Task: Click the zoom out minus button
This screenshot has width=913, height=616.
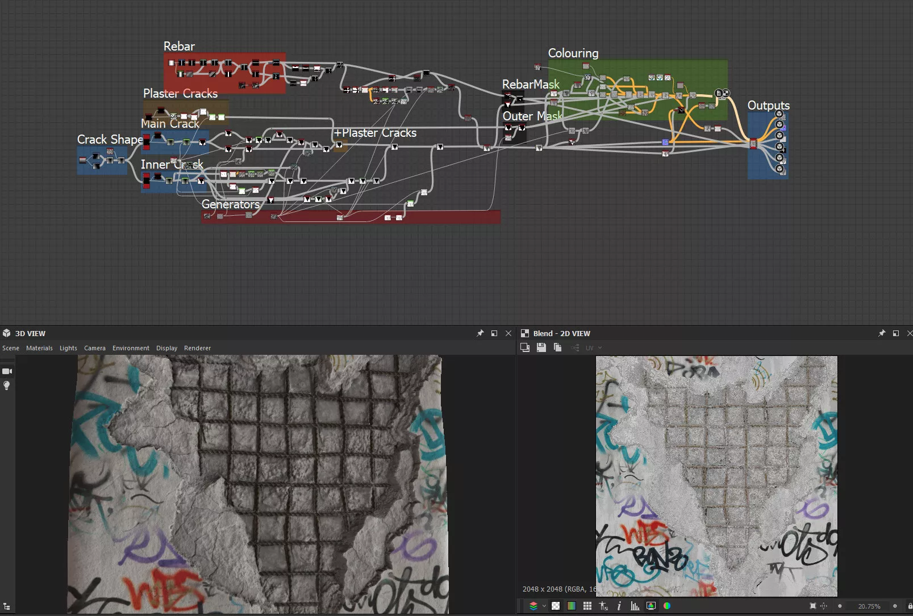Action: pos(840,606)
